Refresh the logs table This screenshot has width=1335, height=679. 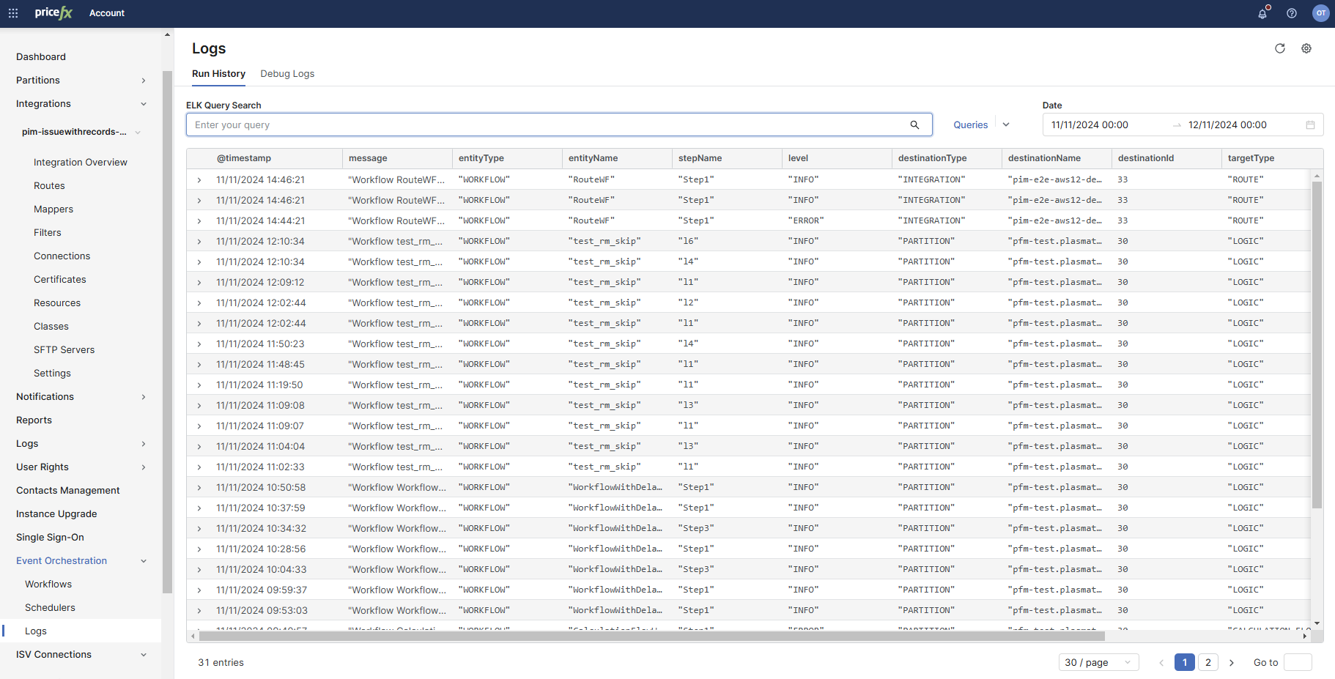click(1280, 48)
